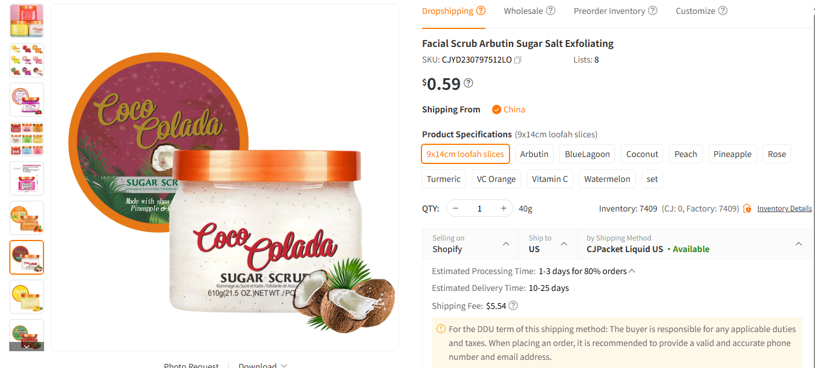Select the Arbutin specification option
This screenshot has height=368, width=815.
tap(534, 154)
